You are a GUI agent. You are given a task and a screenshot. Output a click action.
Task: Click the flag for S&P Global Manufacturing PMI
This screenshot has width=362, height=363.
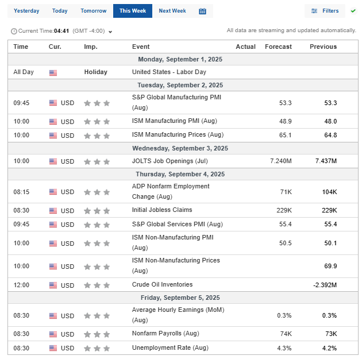point(53,103)
